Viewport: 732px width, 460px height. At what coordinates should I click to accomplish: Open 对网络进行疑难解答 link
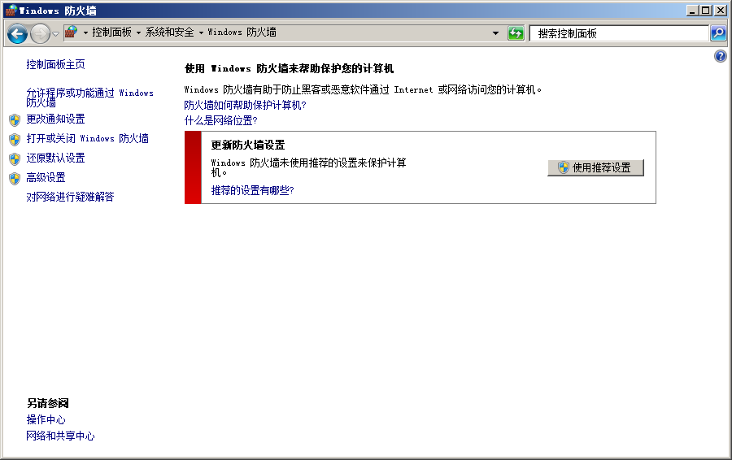[70, 197]
